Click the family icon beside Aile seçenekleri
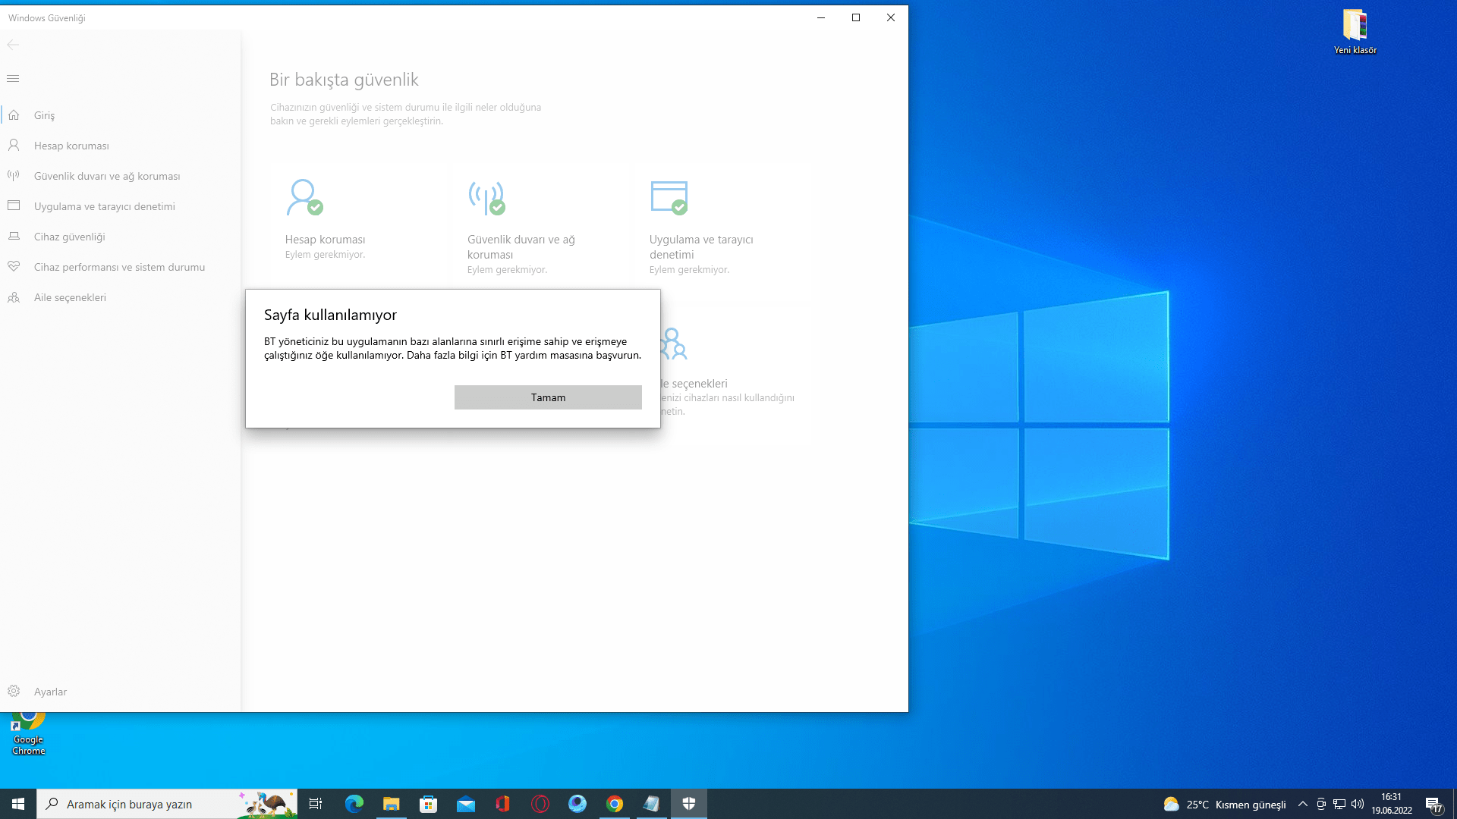1457x819 pixels. pyautogui.click(x=14, y=297)
